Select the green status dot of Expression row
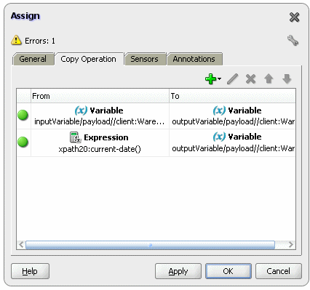 click(23, 142)
